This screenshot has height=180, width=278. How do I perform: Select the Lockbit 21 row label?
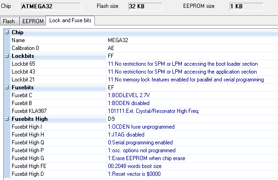point(23,80)
